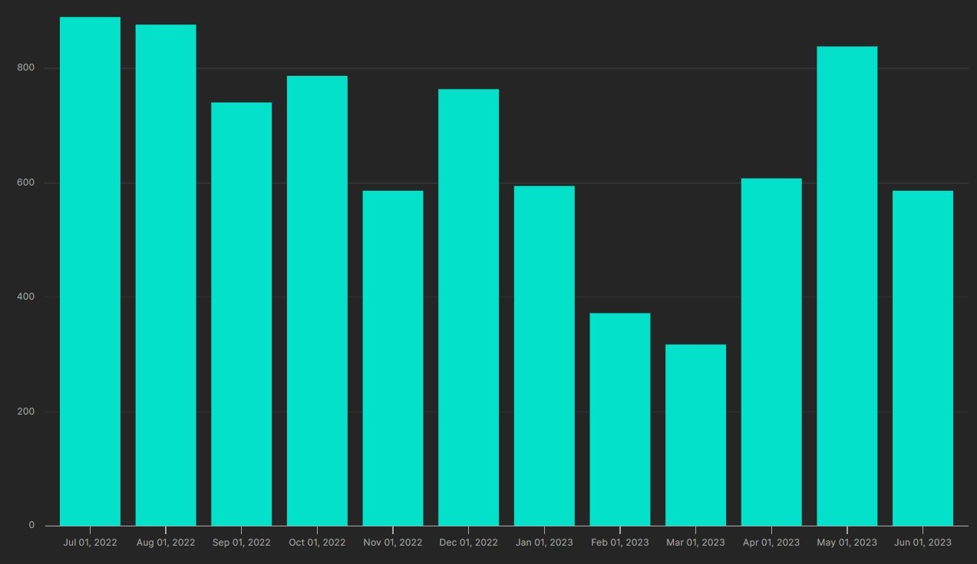Click the 400 y-axis tick label
Screen dimensions: 977x564
click(x=26, y=297)
